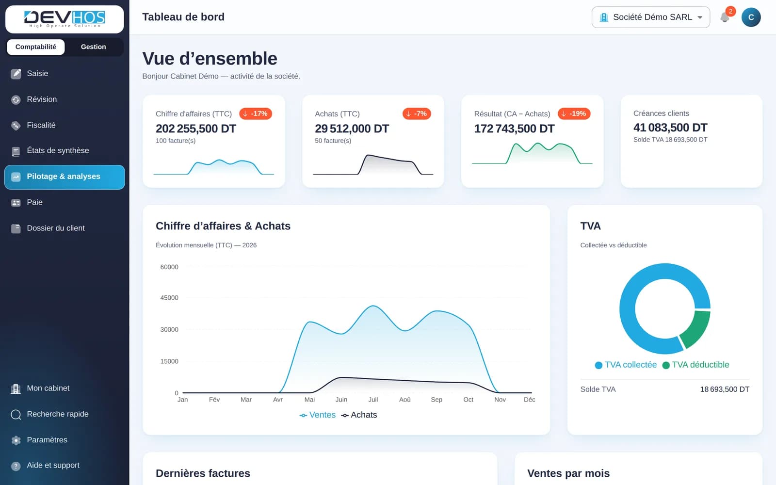Toggle TVA déductible in donut legend
Viewport: 776px width, 485px height.
(x=695, y=365)
